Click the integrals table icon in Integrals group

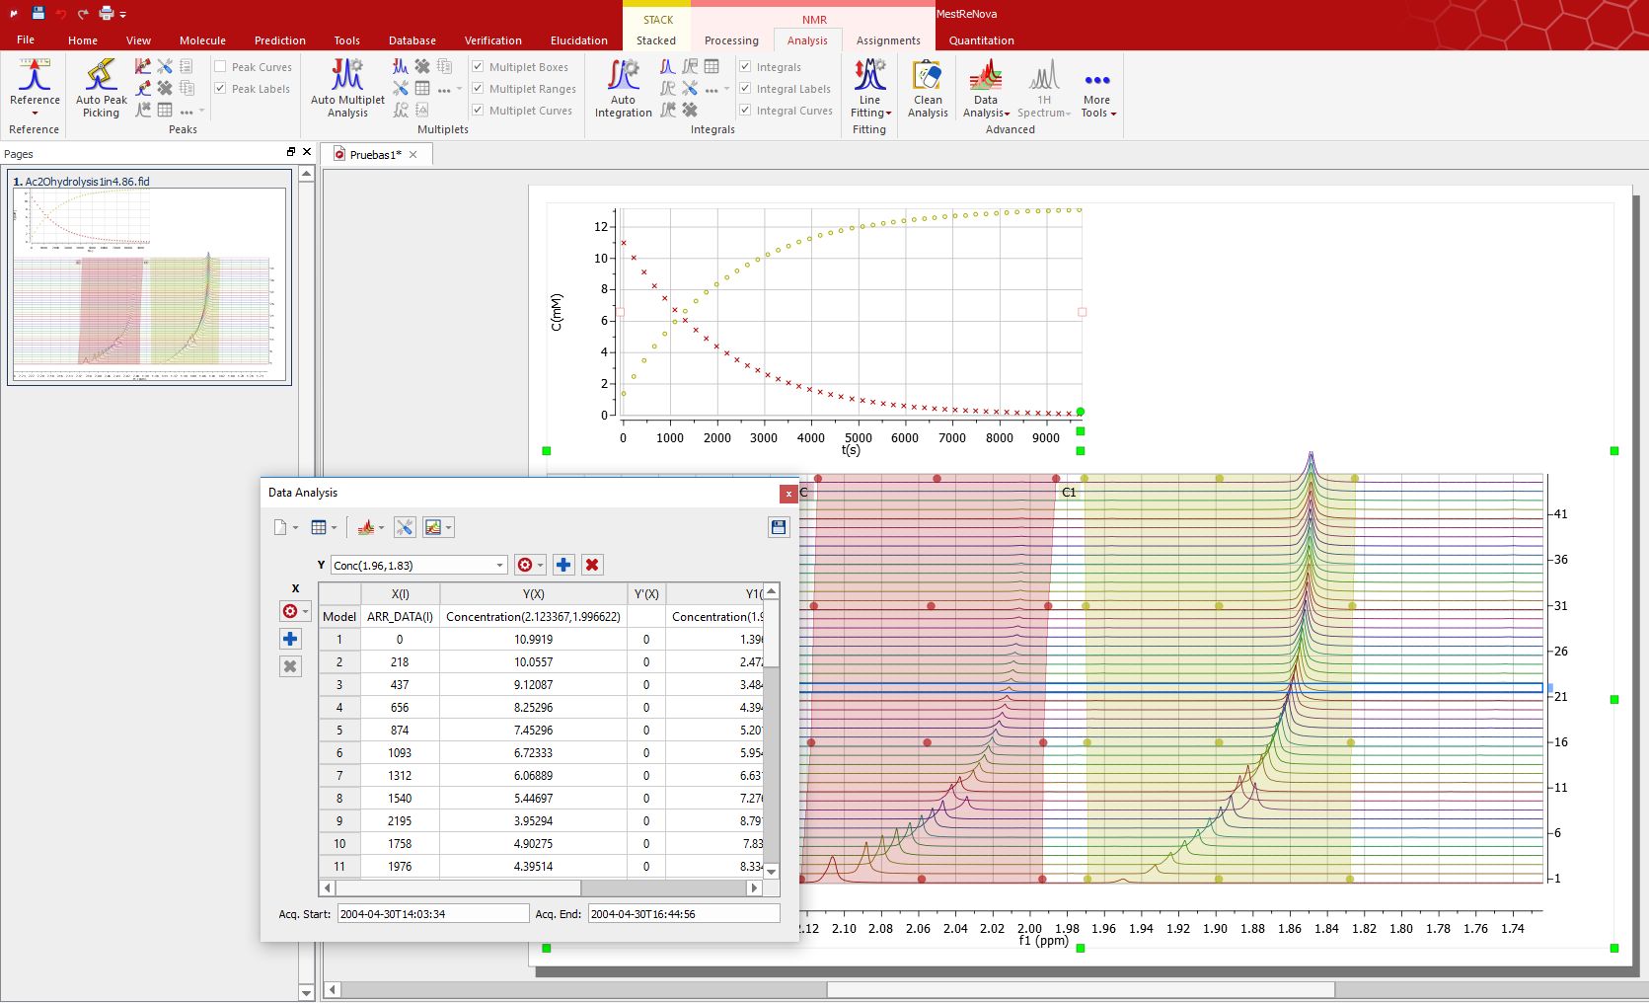712,66
